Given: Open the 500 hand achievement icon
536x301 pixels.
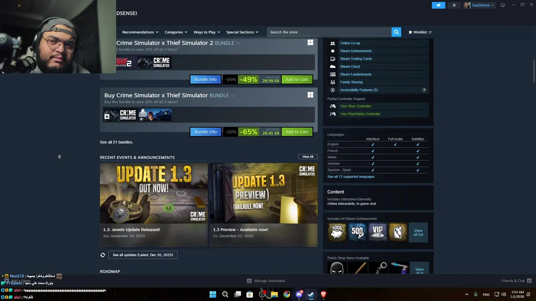Looking at the screenshot, I should click(x=357, y=232).
